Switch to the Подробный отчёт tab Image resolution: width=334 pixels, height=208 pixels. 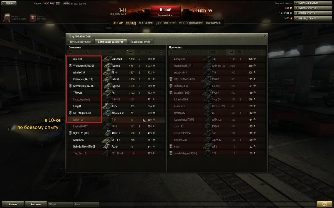[x=140, y=42]
